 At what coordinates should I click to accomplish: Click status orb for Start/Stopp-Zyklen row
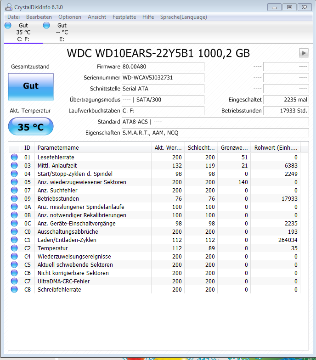click(14, 174)
